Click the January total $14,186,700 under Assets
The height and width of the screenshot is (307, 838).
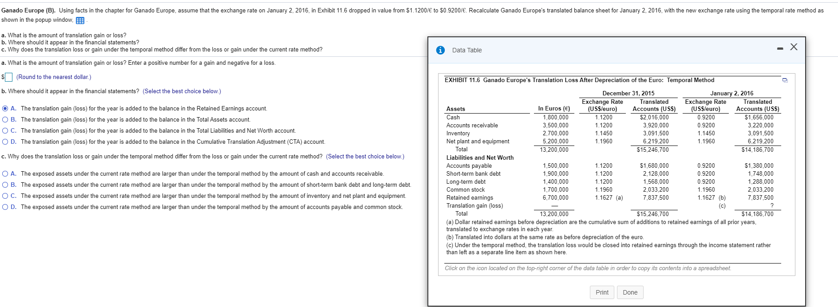coord(758,150)
